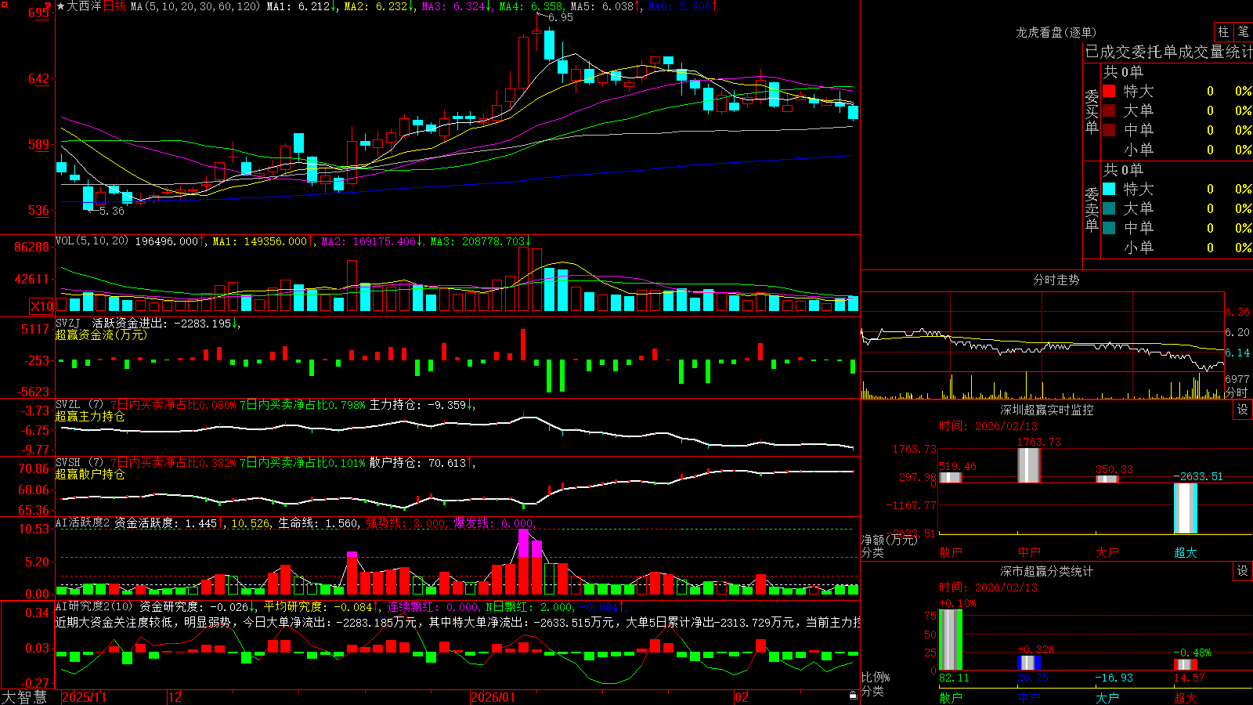Viewport: 1253px width, 705px height.
Task: Click the AI活跃度2 indicator name
Action: 83,522
